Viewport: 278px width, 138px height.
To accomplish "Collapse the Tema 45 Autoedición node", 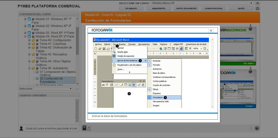I will [29, 68].
